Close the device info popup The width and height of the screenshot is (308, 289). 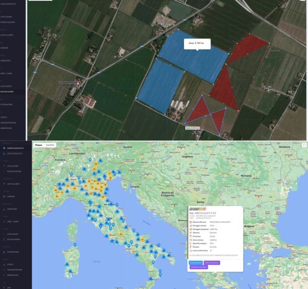click(242, 207)
